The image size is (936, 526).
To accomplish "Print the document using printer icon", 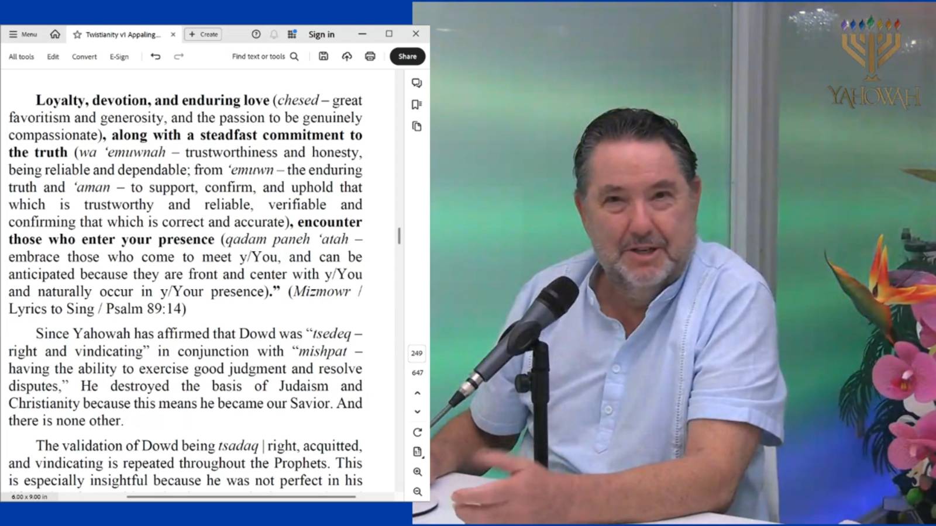I will 370,56.
